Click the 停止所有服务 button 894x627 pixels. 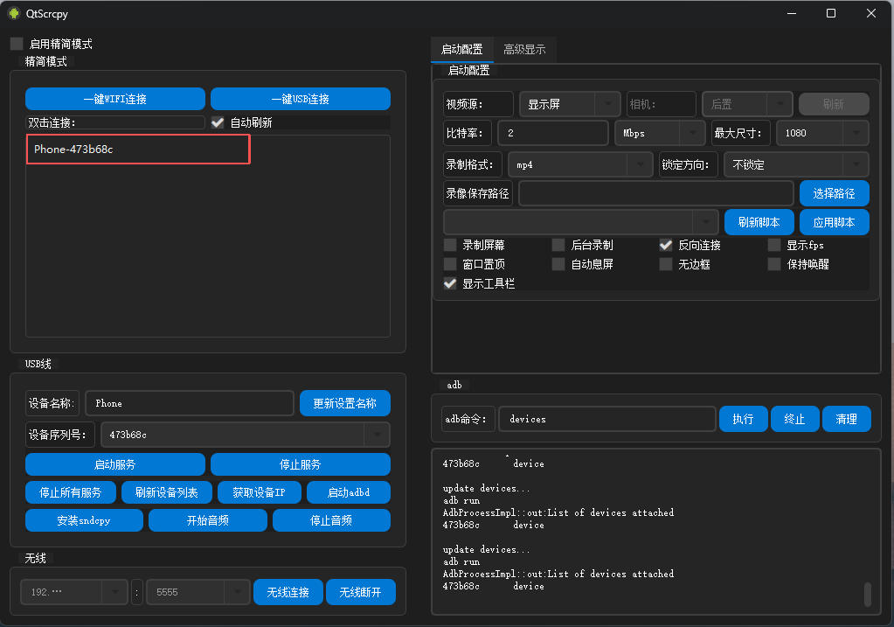tap(71, 492)
